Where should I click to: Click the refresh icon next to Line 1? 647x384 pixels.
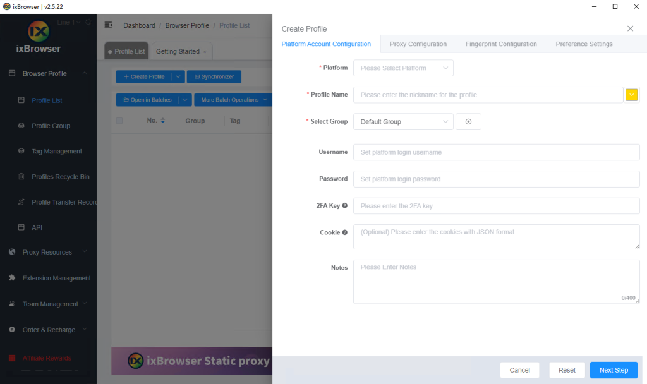click(88, 22)
